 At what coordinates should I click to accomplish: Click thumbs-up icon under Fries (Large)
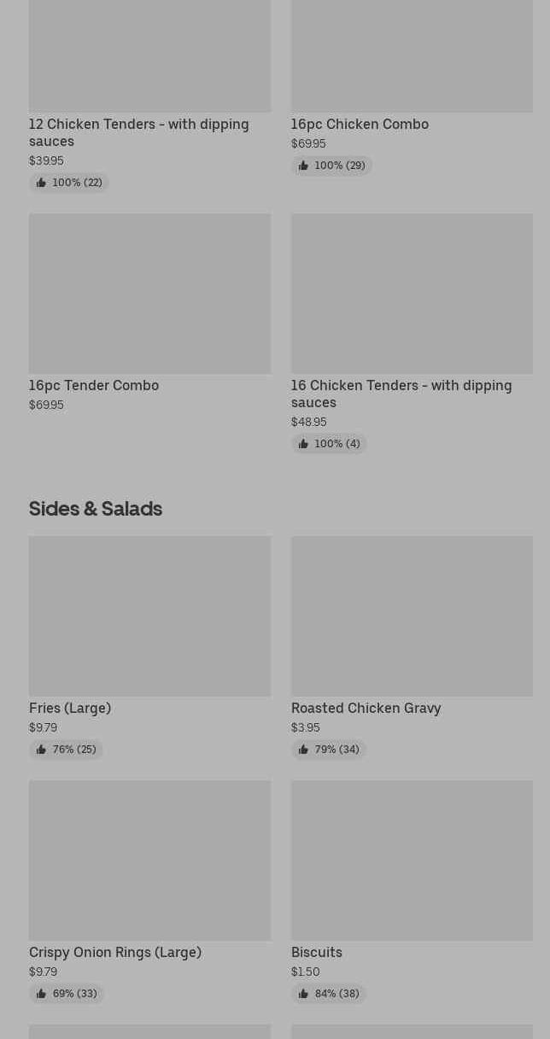point(41,750)
